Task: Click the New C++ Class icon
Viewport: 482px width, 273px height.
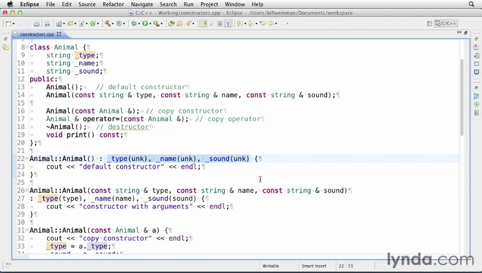Action: click(x=93, y=24)
